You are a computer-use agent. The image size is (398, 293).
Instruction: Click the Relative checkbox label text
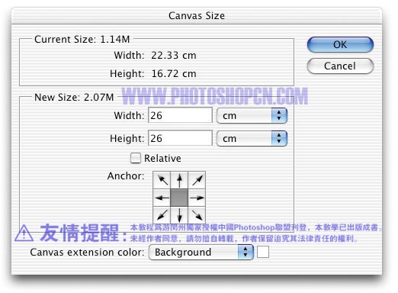[162, 159]
